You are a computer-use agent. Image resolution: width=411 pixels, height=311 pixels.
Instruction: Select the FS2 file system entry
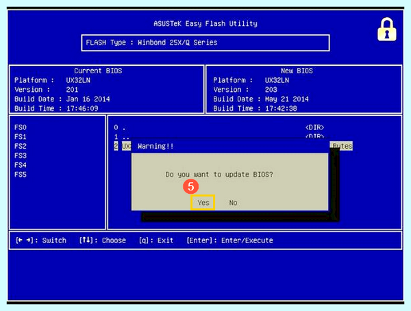coord(21,147)
